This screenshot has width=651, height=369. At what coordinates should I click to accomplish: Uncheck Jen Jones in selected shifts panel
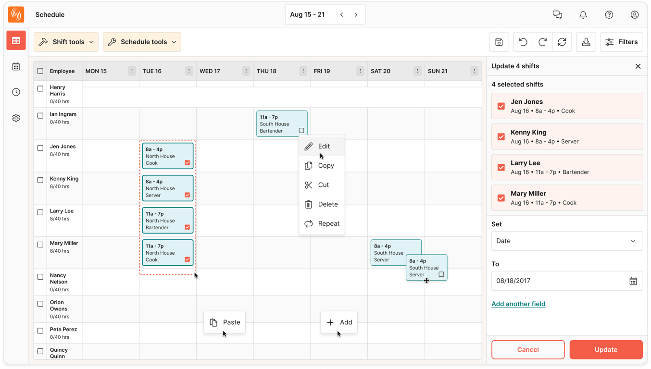coord(501,106)
